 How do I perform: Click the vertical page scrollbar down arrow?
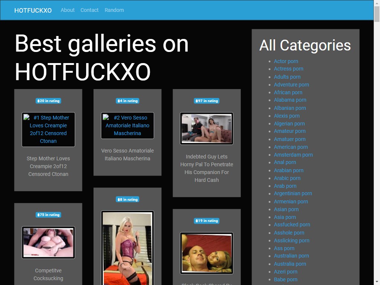click(377, 282)
